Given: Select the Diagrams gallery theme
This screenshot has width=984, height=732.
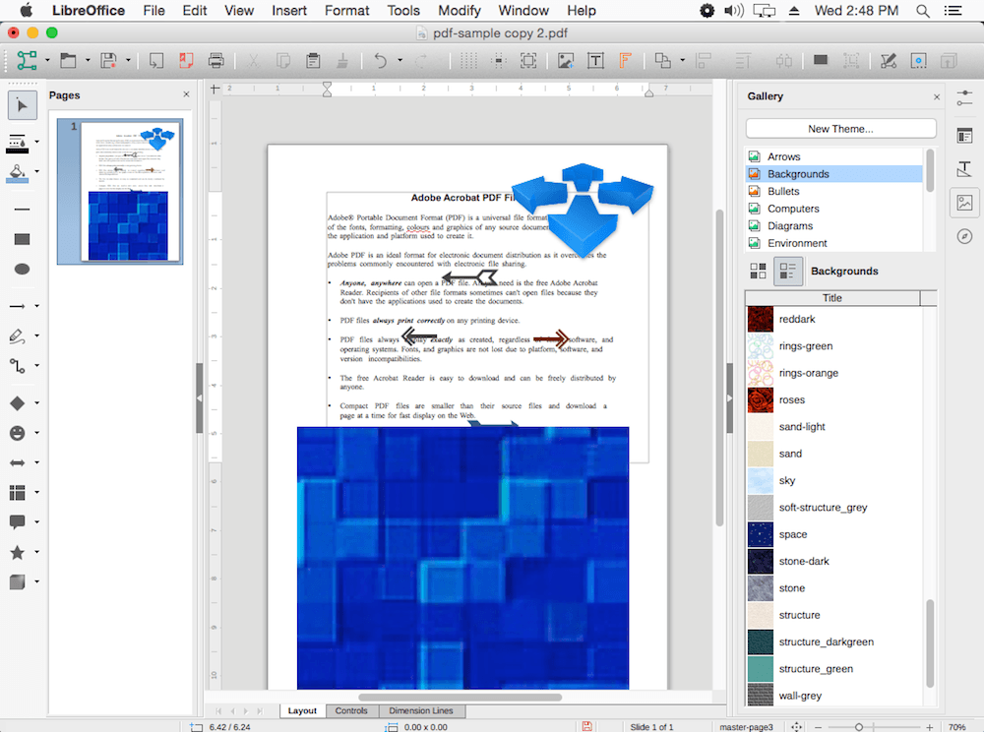Looking at the screenshot, I should point(834,226).
